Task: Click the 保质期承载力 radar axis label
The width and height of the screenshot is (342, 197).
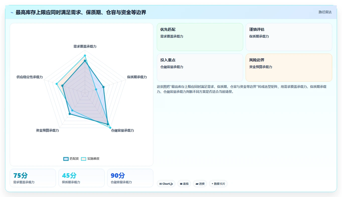Action: click(x=137, y=77)
